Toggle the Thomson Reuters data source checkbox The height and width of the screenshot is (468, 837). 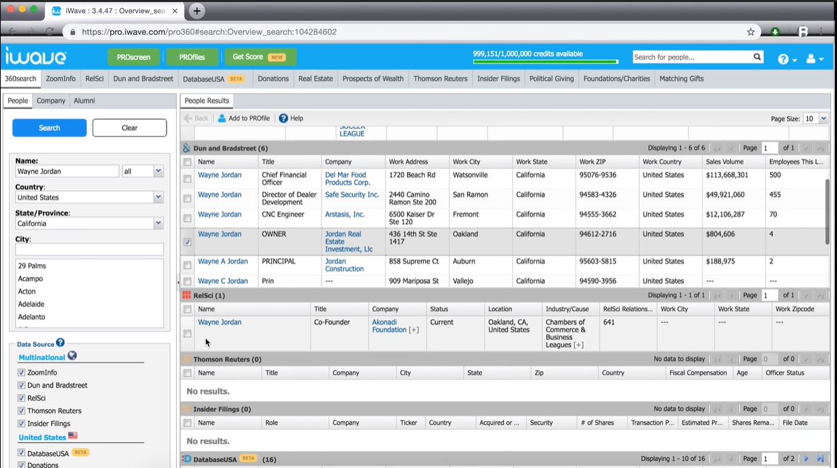pos(21,411)
